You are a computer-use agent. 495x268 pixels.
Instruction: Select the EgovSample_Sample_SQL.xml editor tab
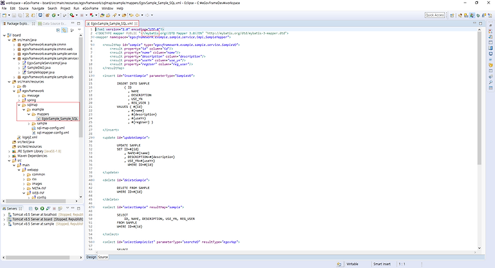[112, 23]
